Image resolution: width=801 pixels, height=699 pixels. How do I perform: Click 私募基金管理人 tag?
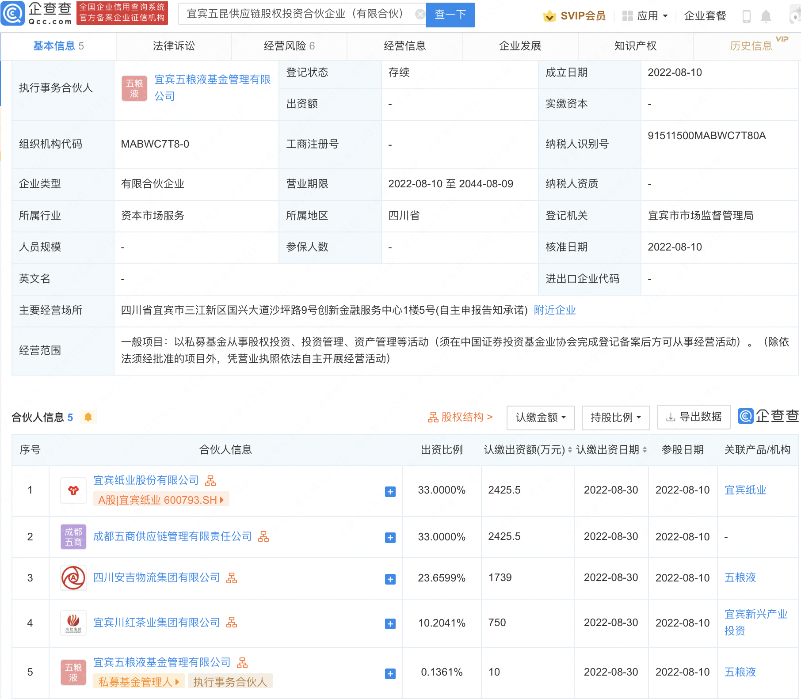tap(138, 682)
